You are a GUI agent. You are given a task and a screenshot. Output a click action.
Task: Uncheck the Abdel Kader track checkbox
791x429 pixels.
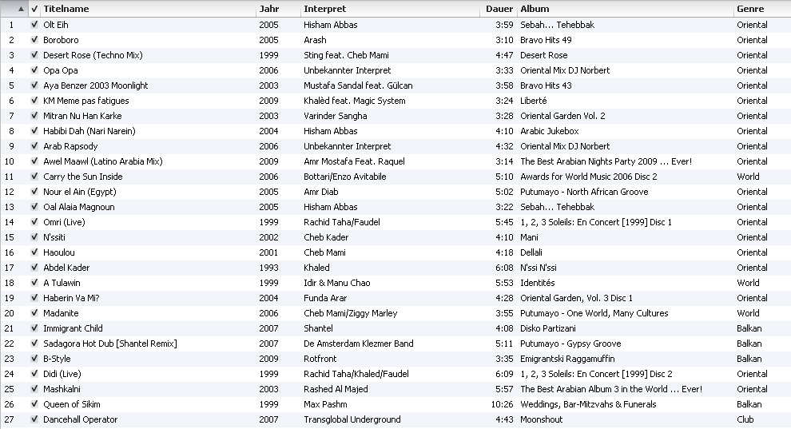click(34, 268)
